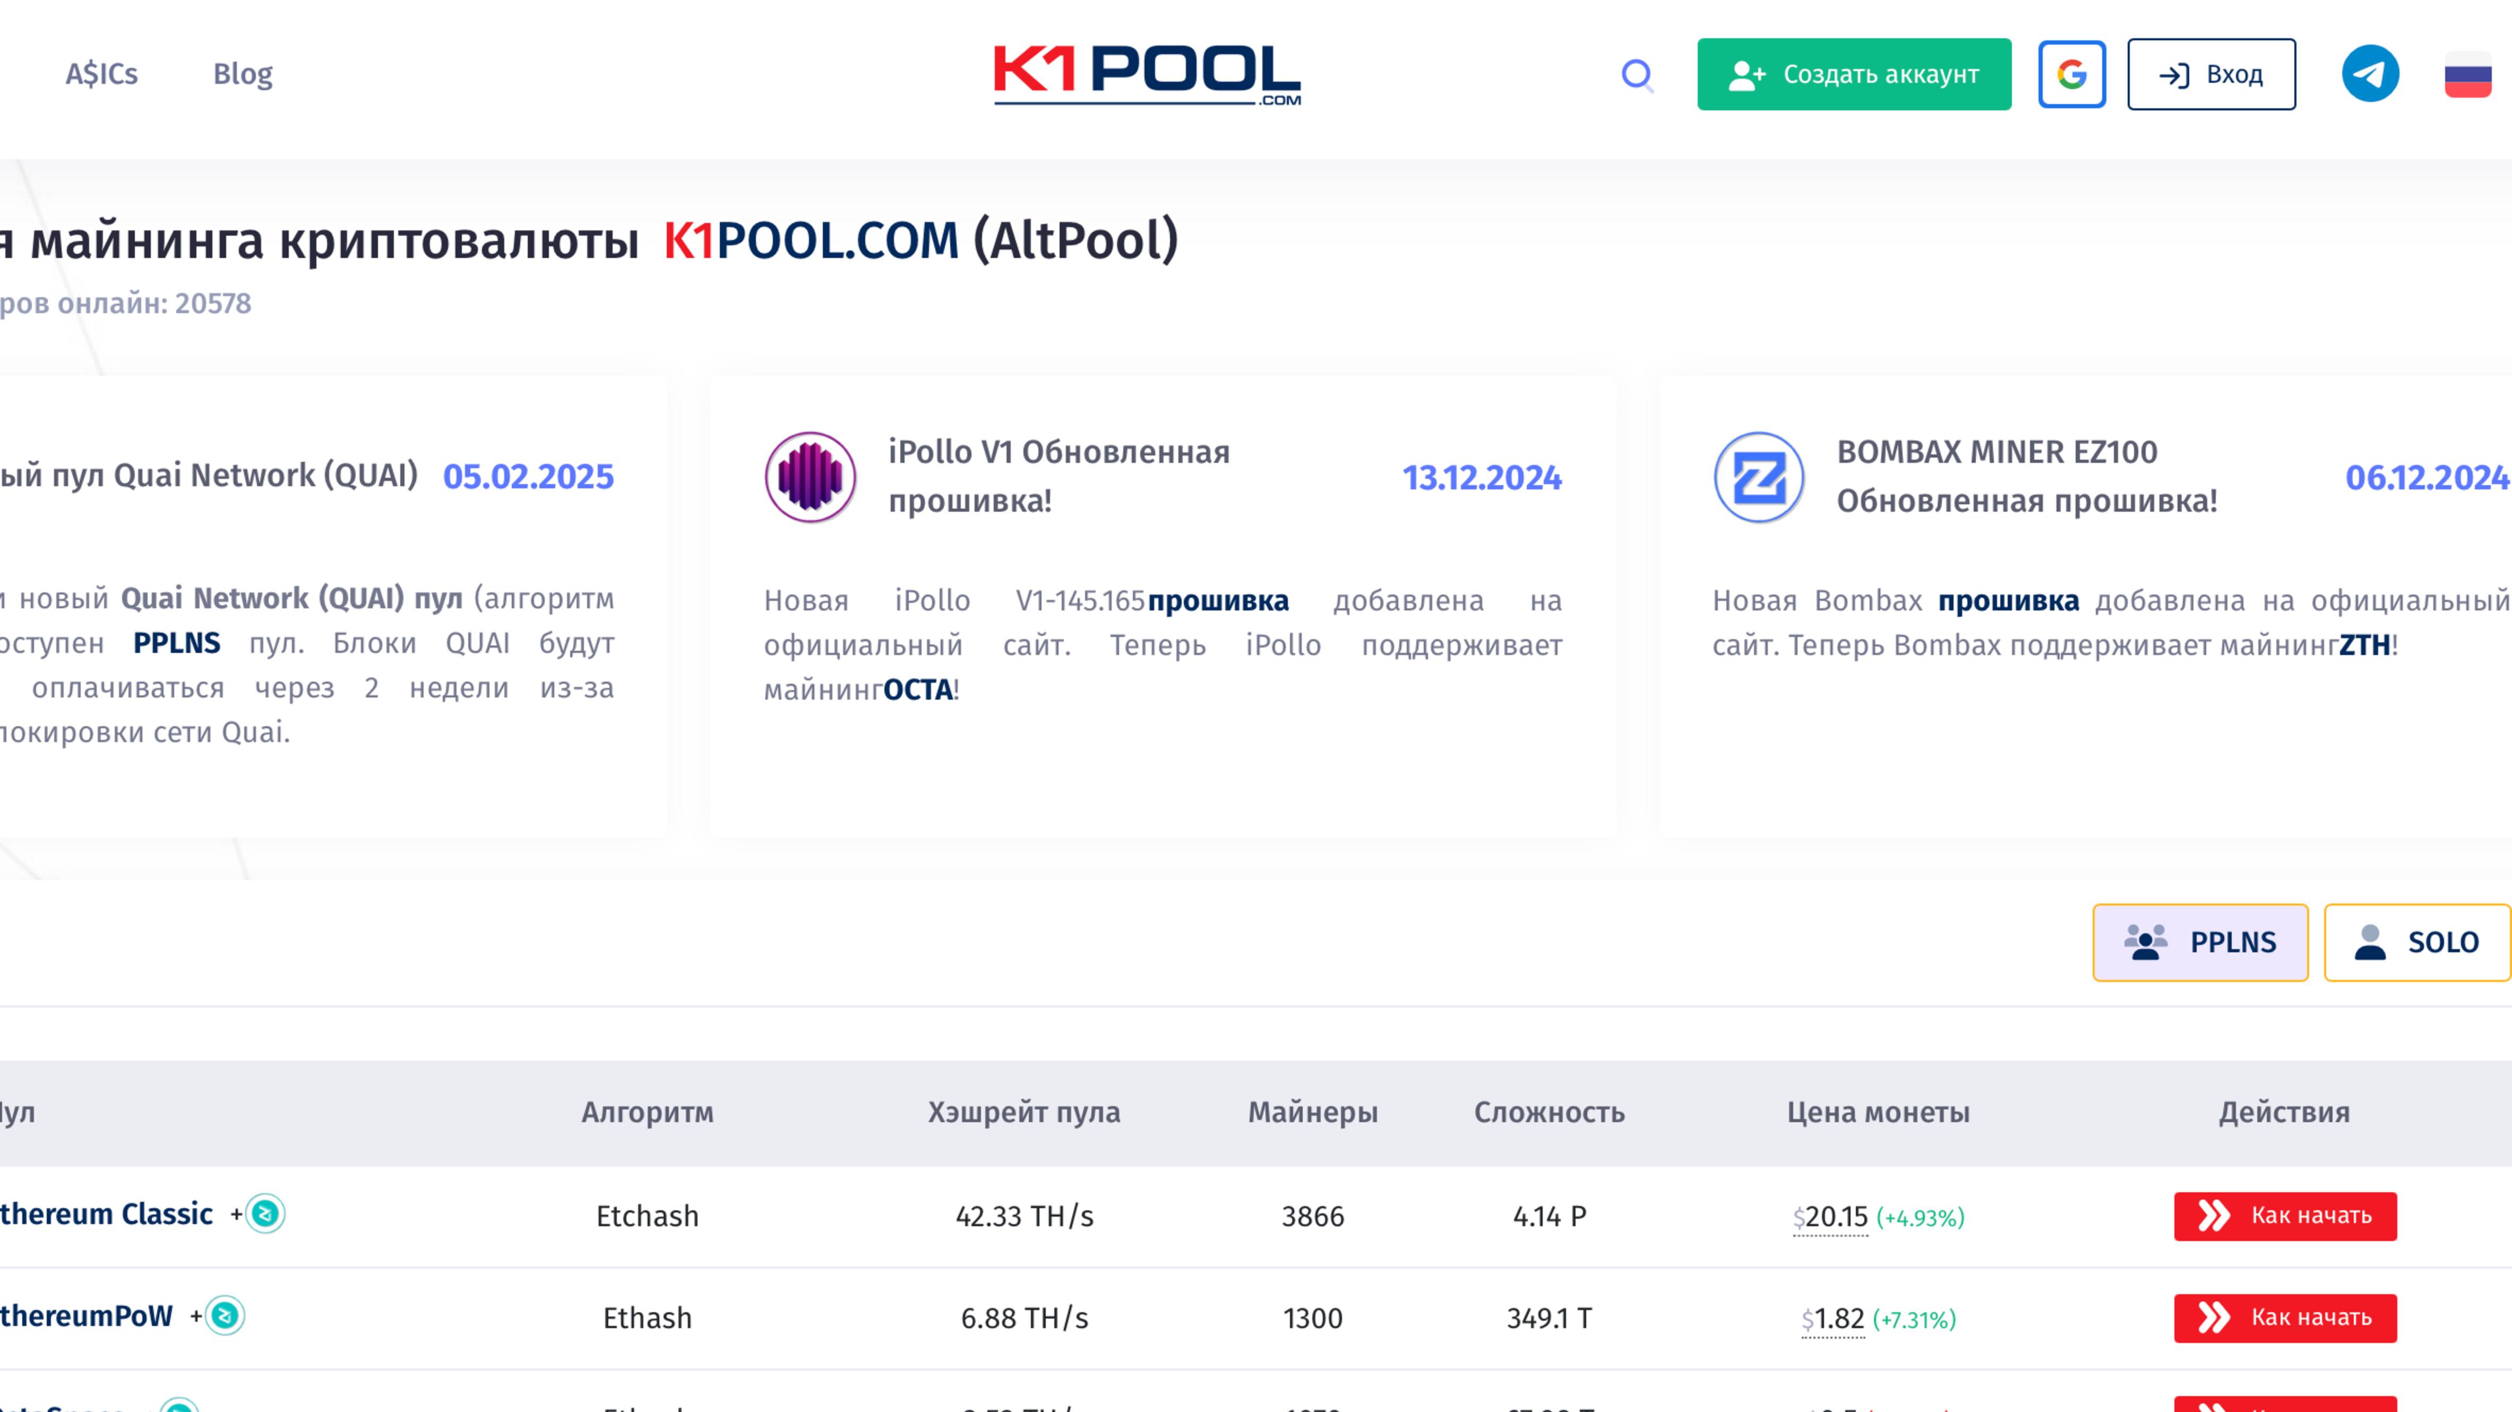Click the $20.15 Ethereum Classic price

tap(1830, 1217)
